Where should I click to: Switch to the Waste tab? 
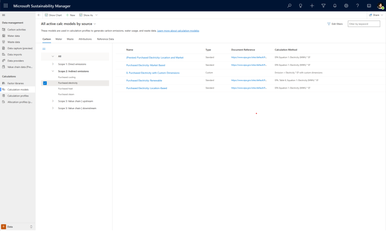[x=70, y=39]
